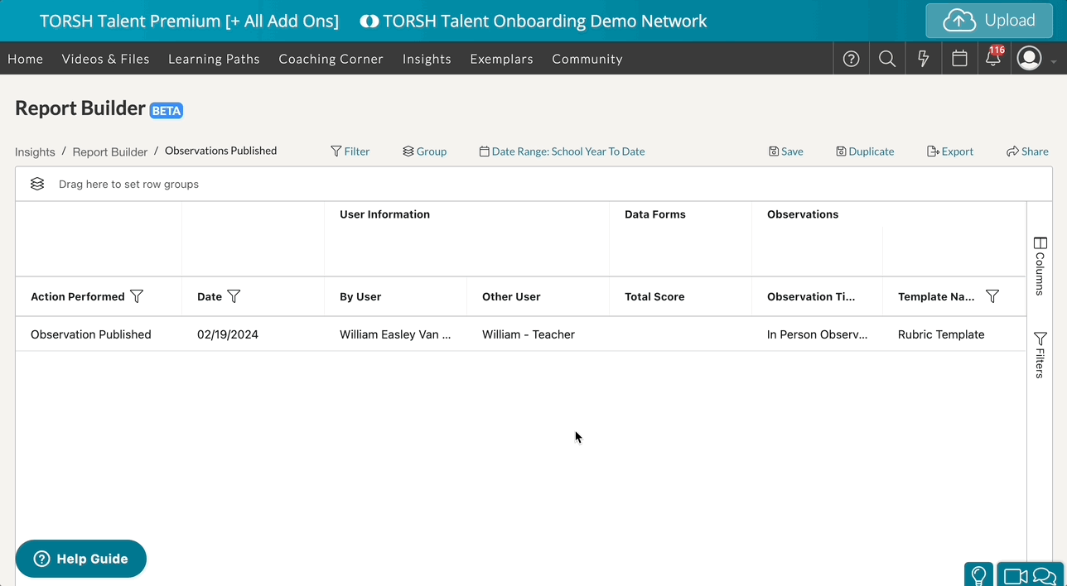The image size is (1067, 586).
Task: Export the report
Action: pos(950,151)
